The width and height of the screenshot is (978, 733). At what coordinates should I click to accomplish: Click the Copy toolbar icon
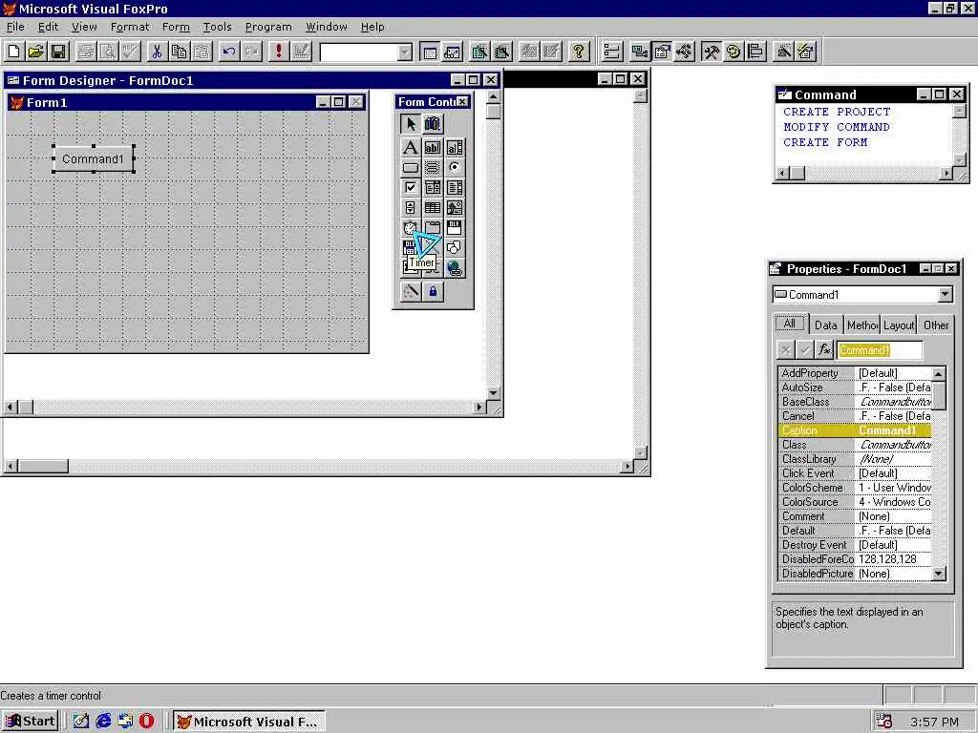point(179,52)
